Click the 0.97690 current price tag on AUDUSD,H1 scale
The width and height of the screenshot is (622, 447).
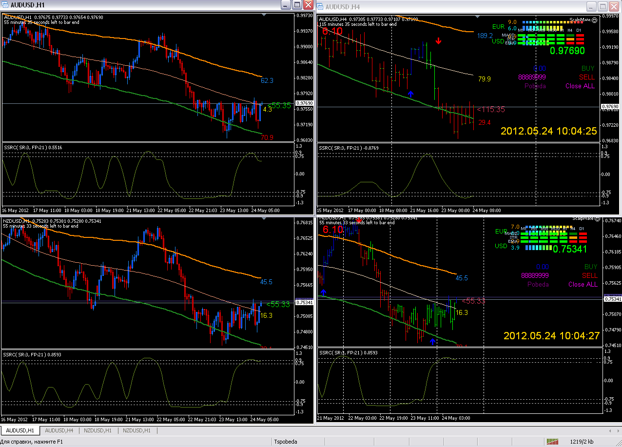tap(304, 103)
